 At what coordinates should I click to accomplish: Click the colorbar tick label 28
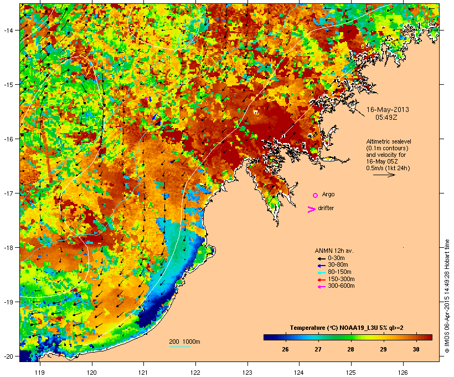coord(350,349)
